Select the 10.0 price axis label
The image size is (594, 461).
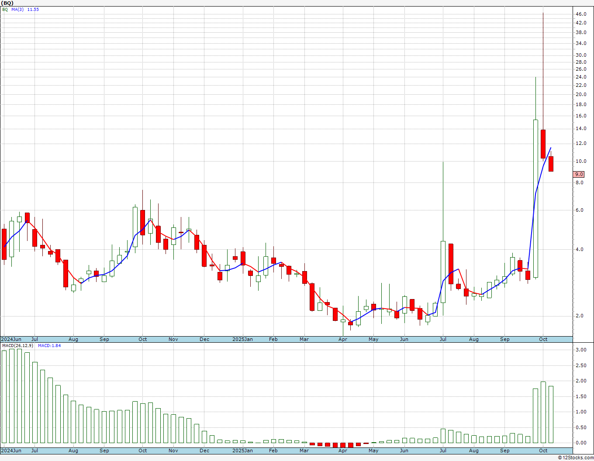tap(581, 162)
